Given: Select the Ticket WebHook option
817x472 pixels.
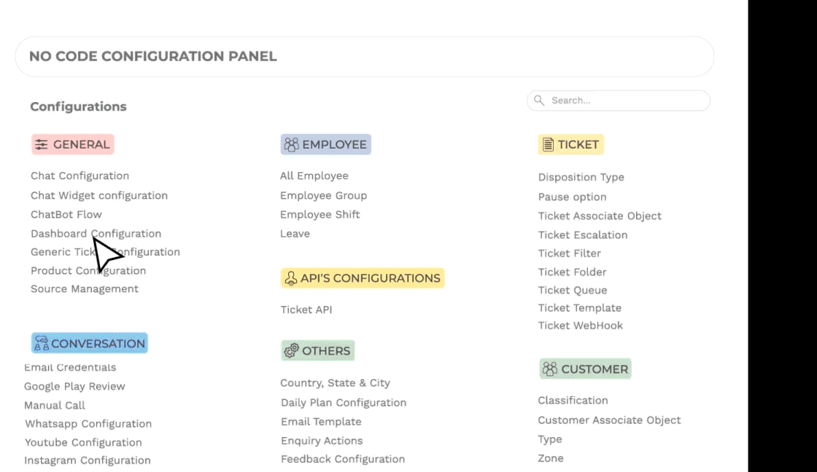Looking at the screenshot, I should click(581, 326).
